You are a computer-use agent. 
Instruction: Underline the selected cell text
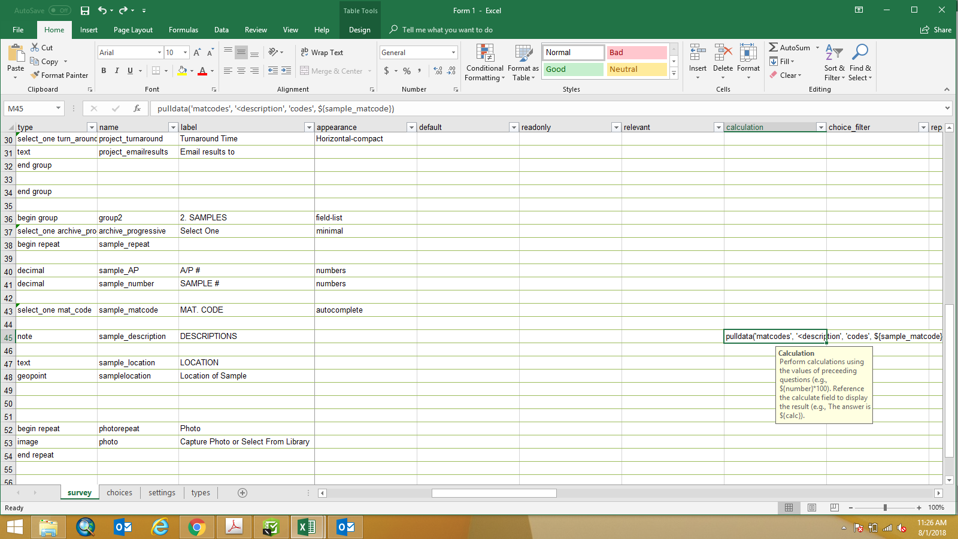click(130, 71)
